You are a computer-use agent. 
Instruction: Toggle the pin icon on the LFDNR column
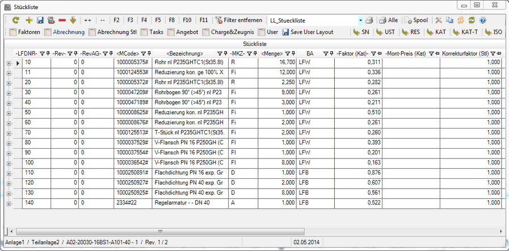[x=49, y=53]
